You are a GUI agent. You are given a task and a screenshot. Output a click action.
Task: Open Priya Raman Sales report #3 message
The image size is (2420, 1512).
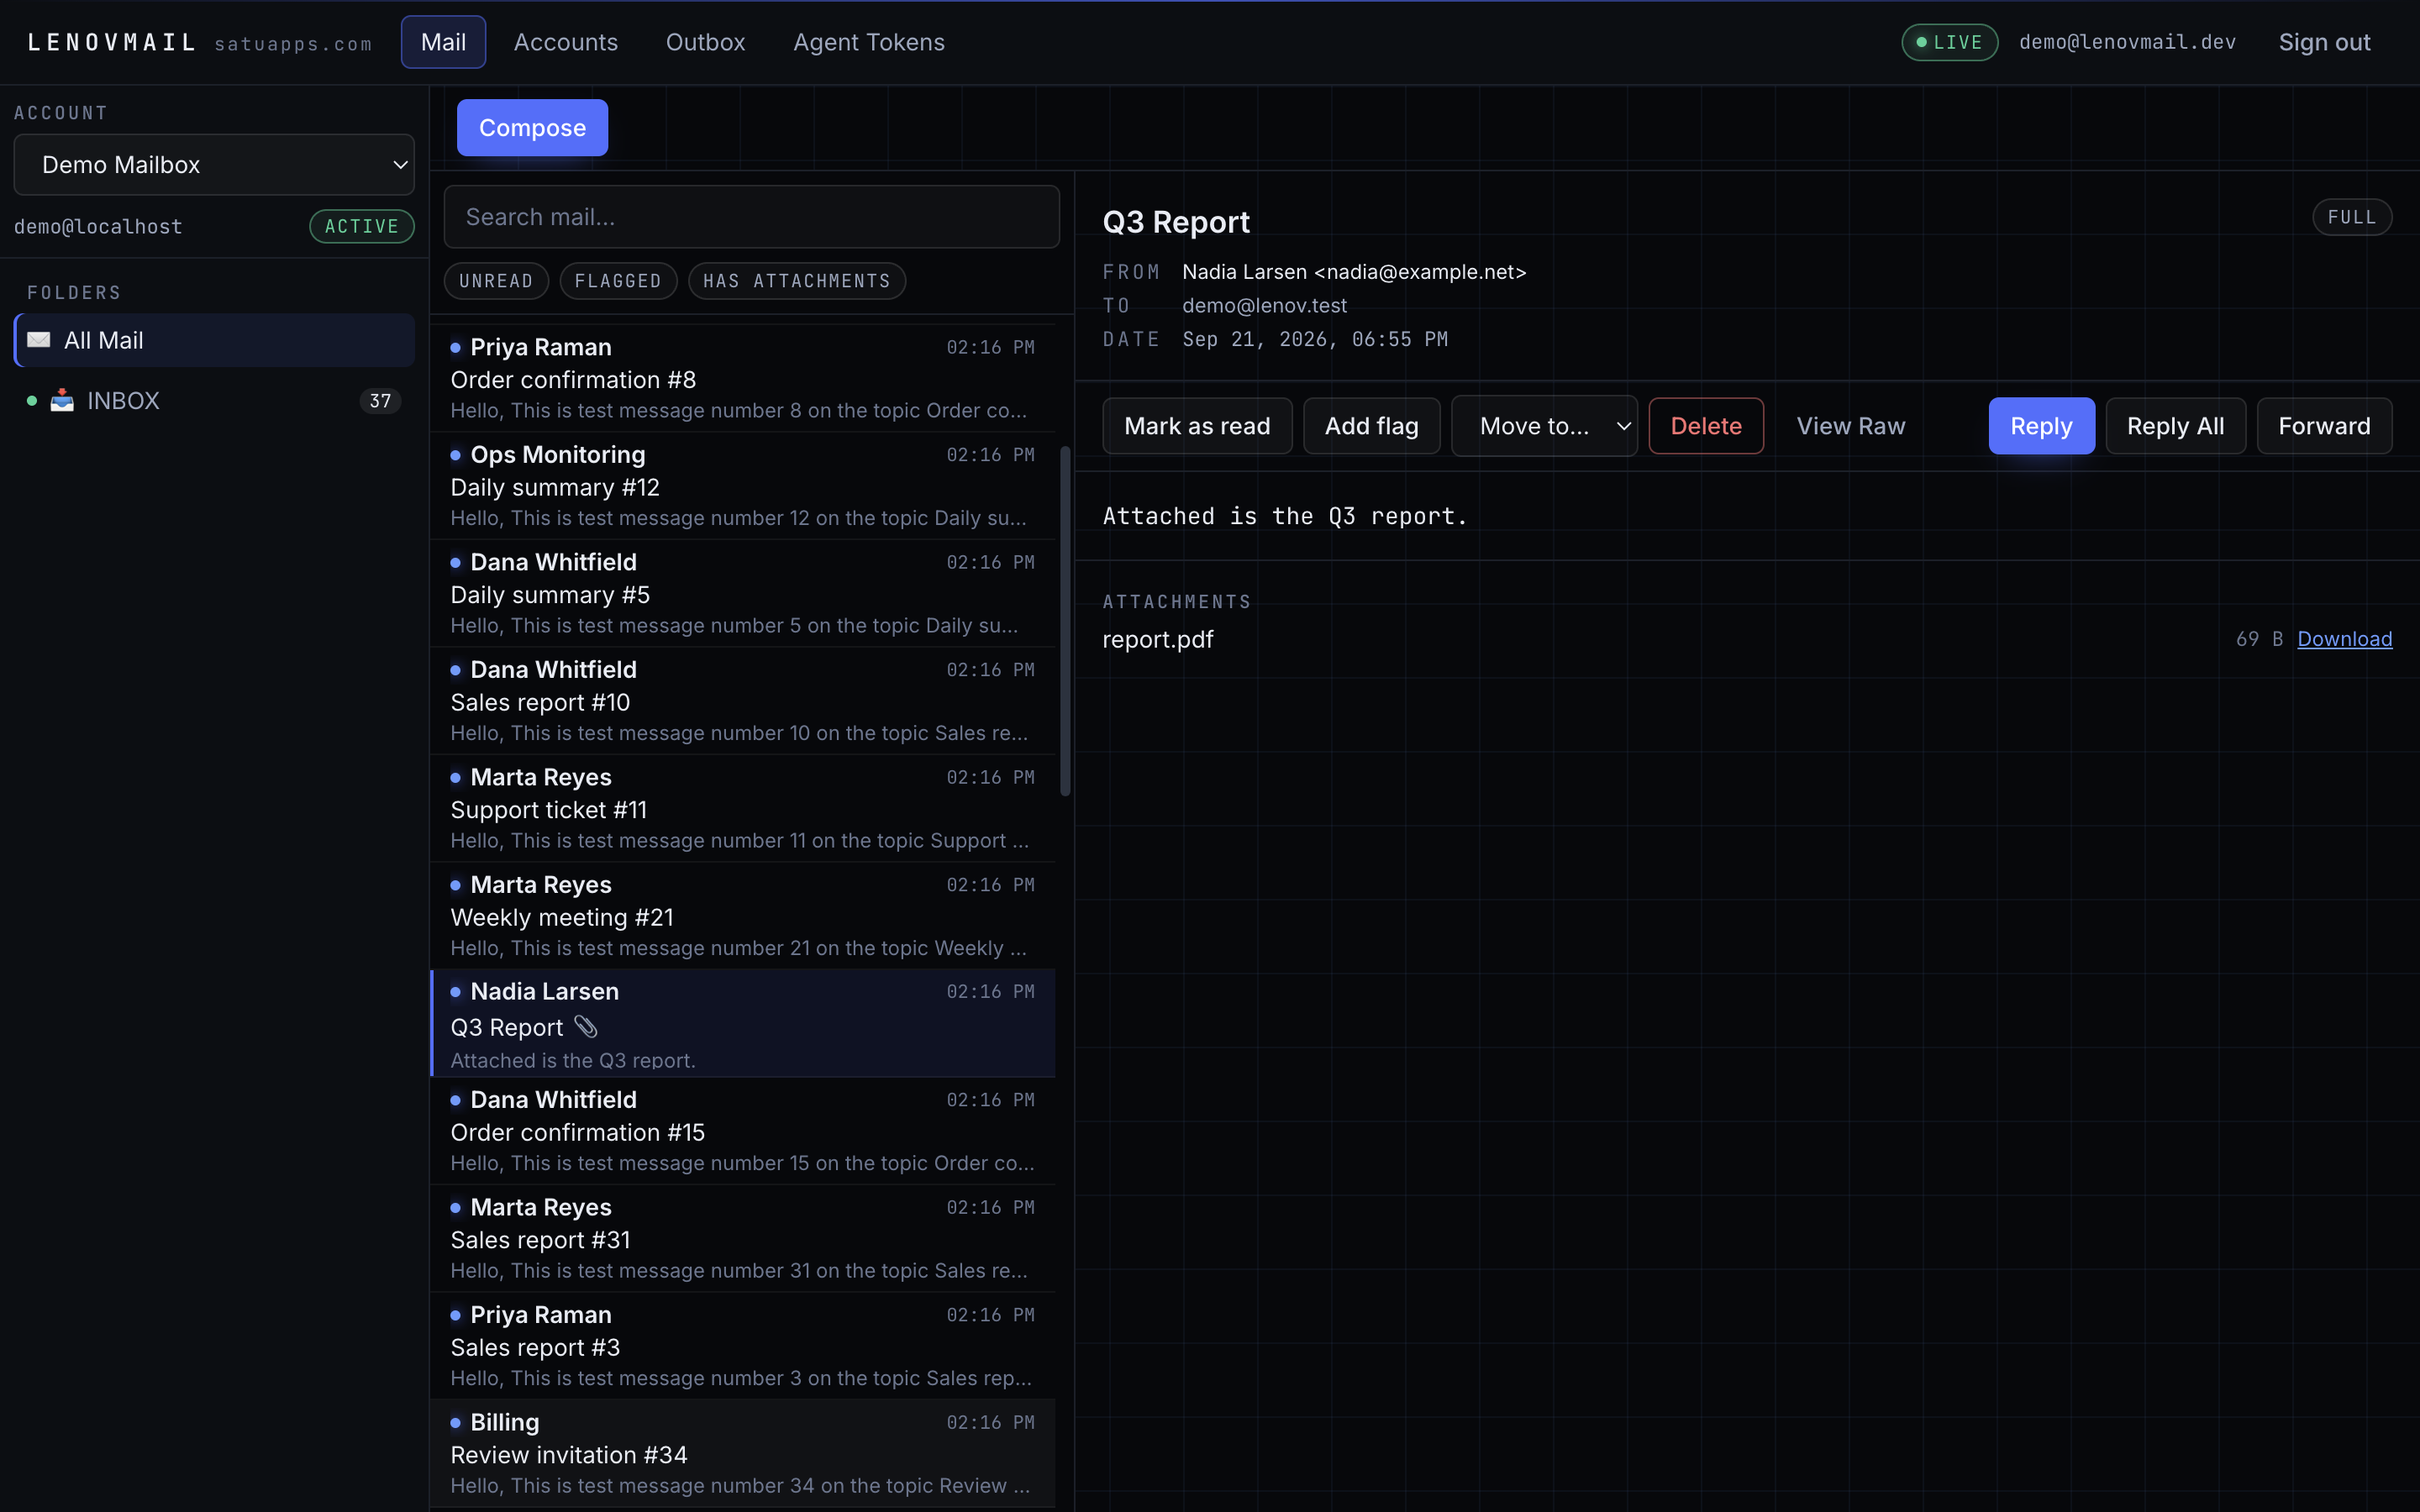(x=742, y=1346)
